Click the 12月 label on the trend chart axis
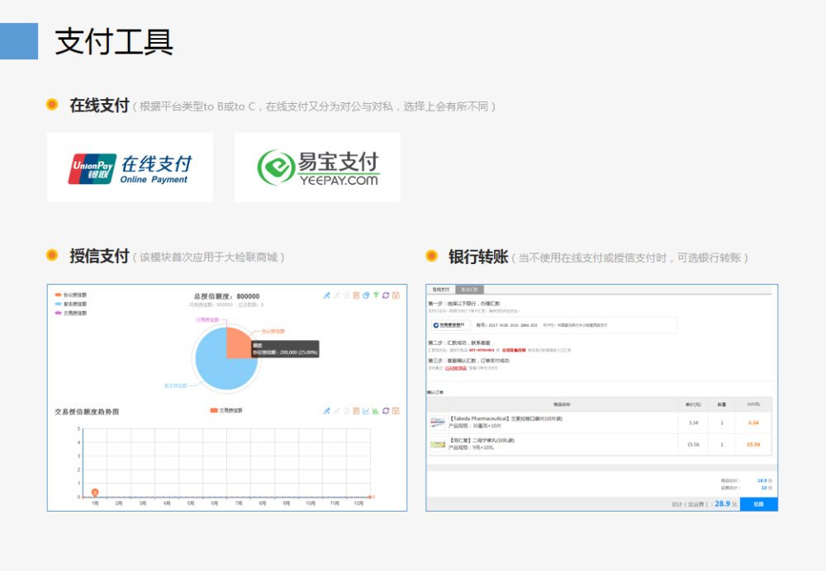Viewport: 826px width, 571px height. pyautogui.click(x=358, y=503)
